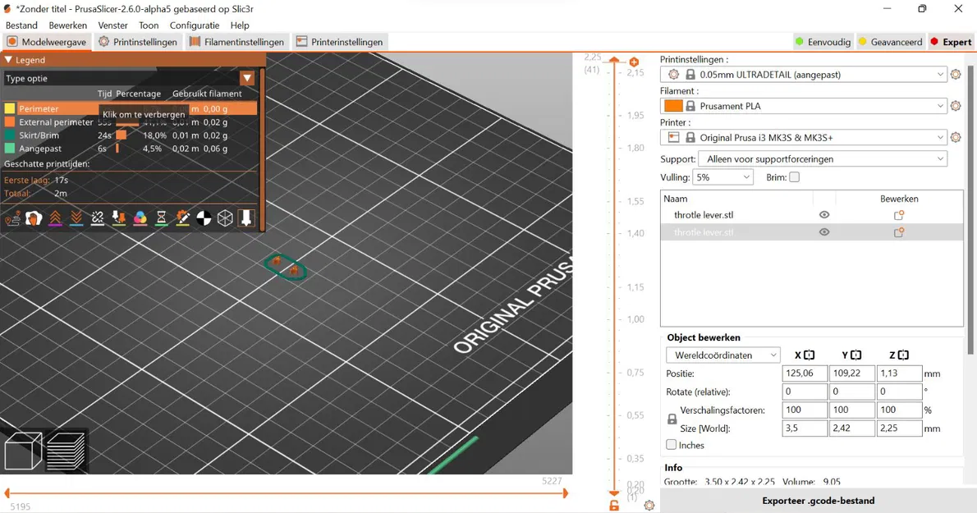Toggle wipe moves hand icon
This screenshot has height=513, width=977.
[34, 218]
